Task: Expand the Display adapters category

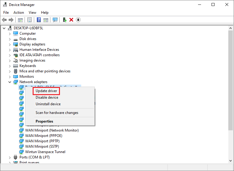Action: coord(10,45)
